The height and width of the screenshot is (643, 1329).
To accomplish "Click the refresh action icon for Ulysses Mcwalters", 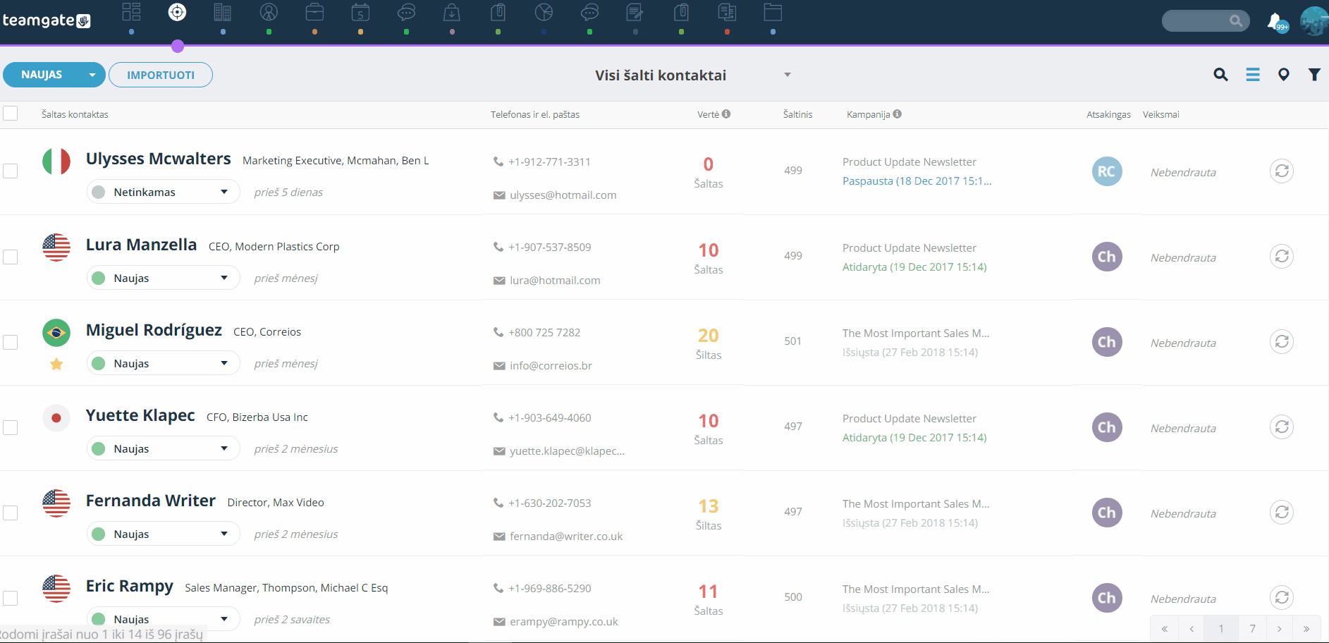I will tap(1282, 171).
